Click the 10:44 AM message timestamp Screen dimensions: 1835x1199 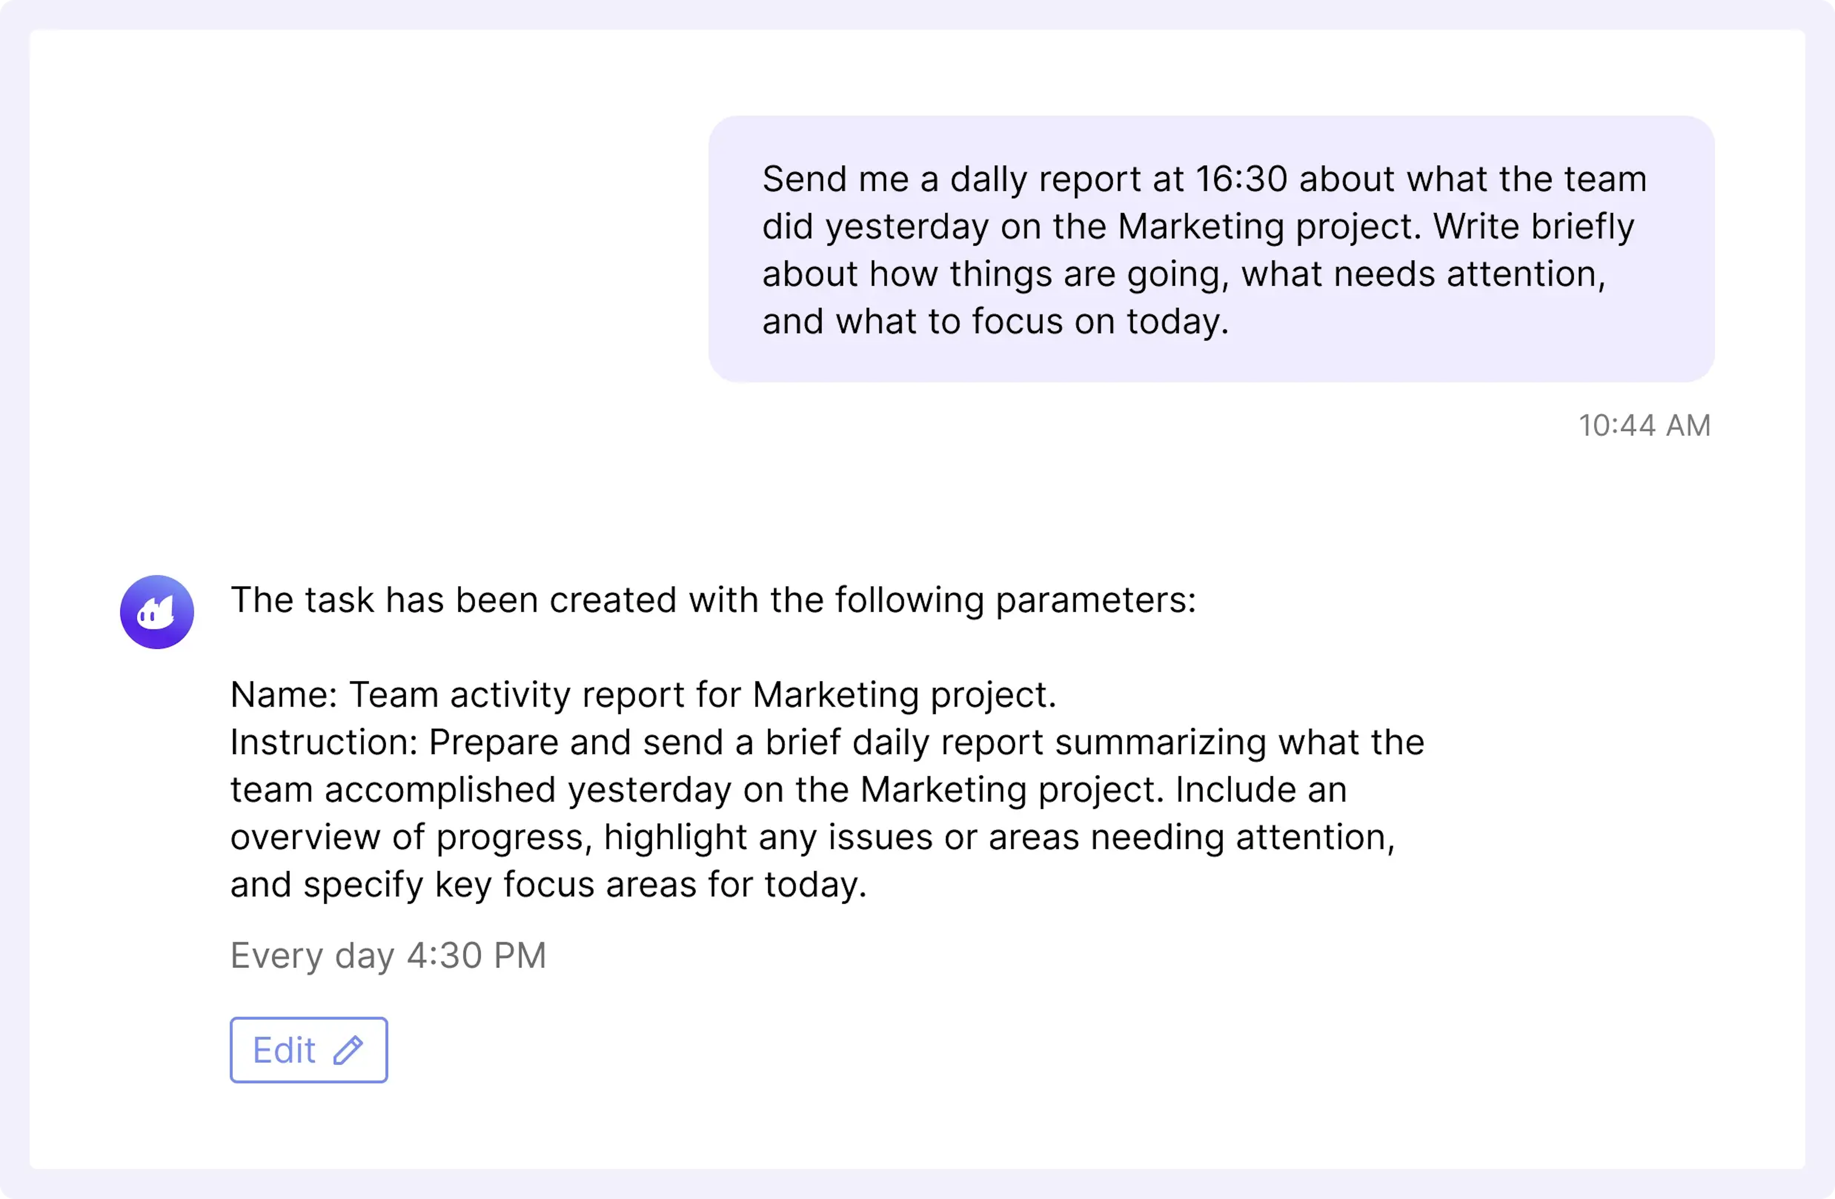[x=1645, y=425]
